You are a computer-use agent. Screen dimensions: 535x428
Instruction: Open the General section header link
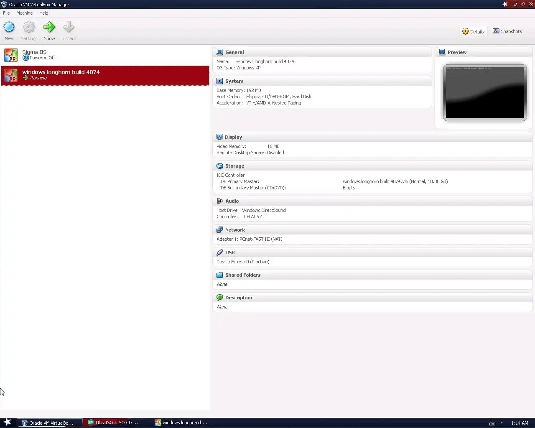[x=234, y=52]
